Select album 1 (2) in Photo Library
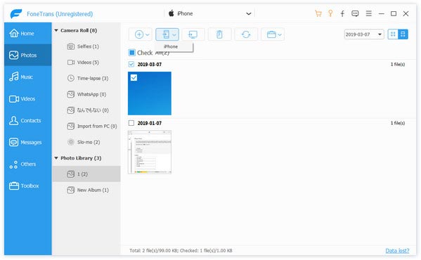This screenshot has height=260, width=421. coord(86,174)
